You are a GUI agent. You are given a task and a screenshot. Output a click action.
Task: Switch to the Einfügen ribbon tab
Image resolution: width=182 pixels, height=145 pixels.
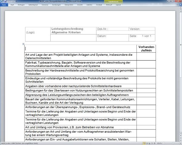coord(21,5)
